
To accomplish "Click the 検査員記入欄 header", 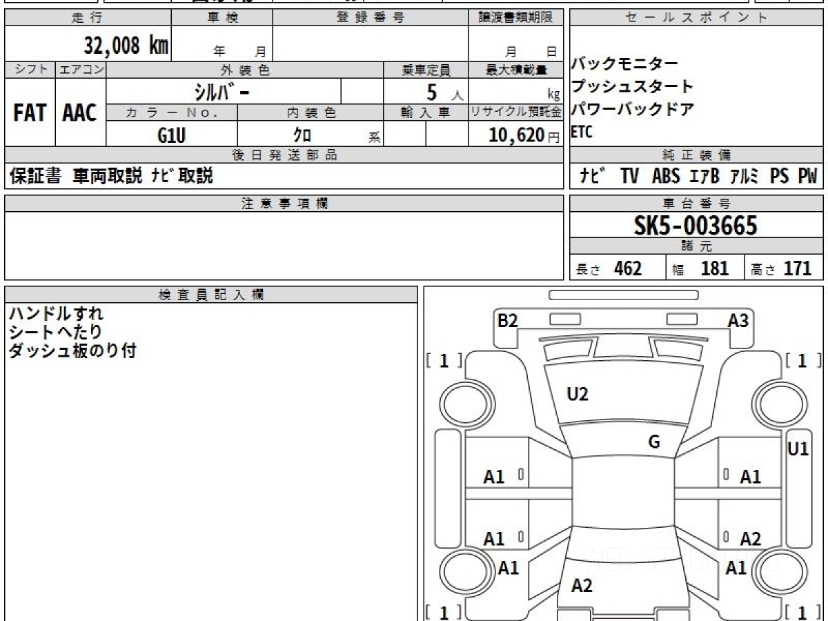I will click(x=211, y=295).
